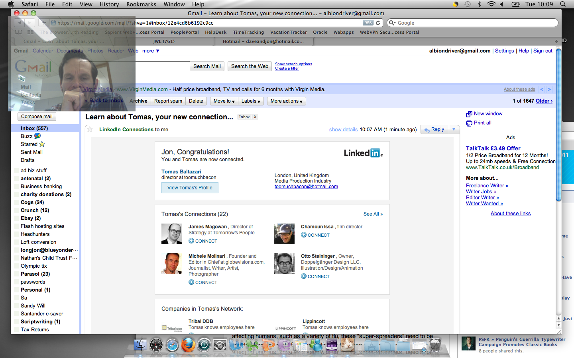The width and height of the screenshot is (574, 358).
Task: Open the Labels dropdown
Action: point(251,101)
